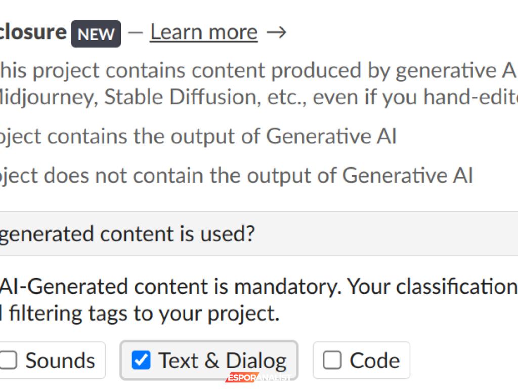Click the Text & Dialog label text
This screenshot has height=389, width=518.
click(222, 361)
